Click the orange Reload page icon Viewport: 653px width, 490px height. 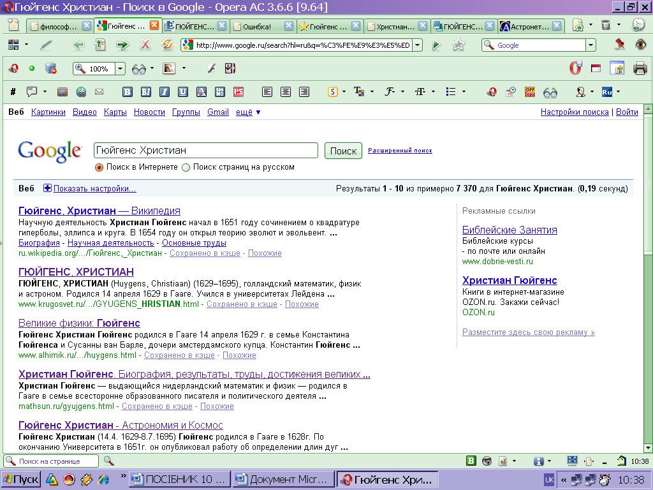(168, 45)
